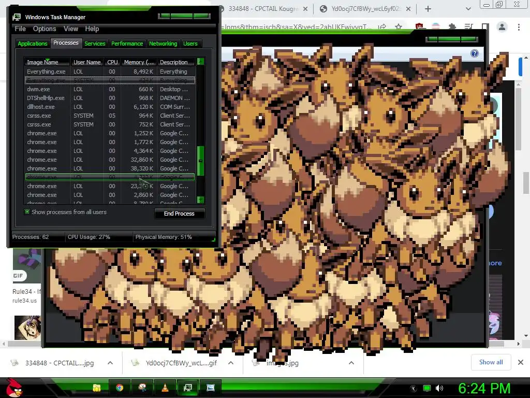
Task: Share this page via the share icon
Action: click(x=382, y=26)
